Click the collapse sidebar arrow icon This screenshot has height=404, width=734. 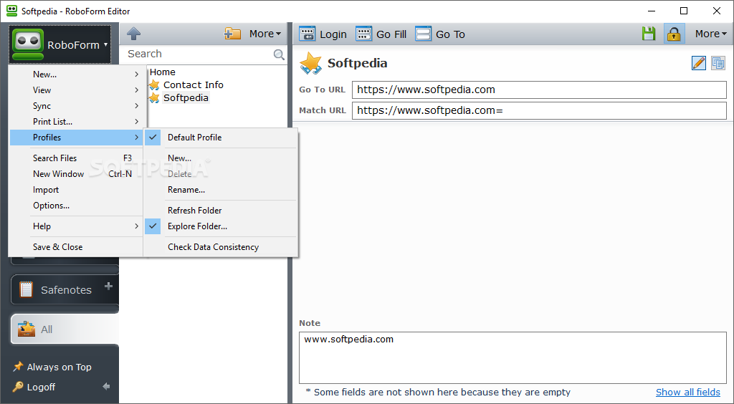click(x=106, y=386)
